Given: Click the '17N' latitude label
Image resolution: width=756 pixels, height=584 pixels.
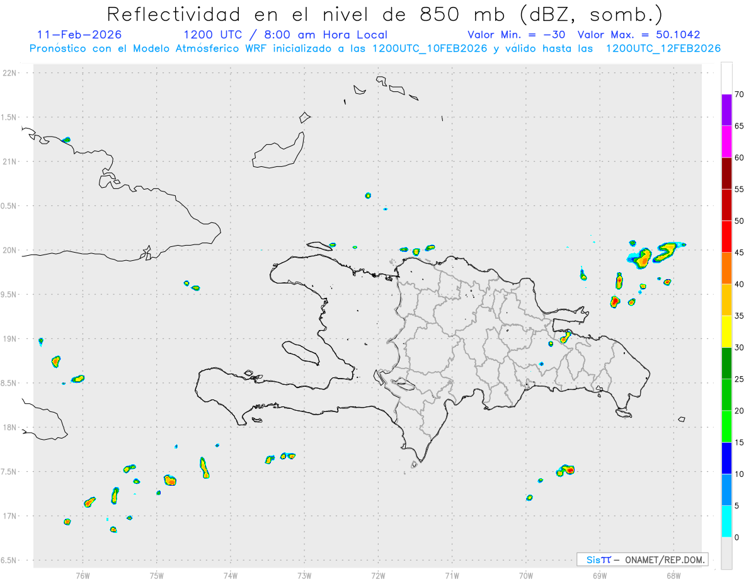Looking at the screenshot, I should tap(9, 516).
